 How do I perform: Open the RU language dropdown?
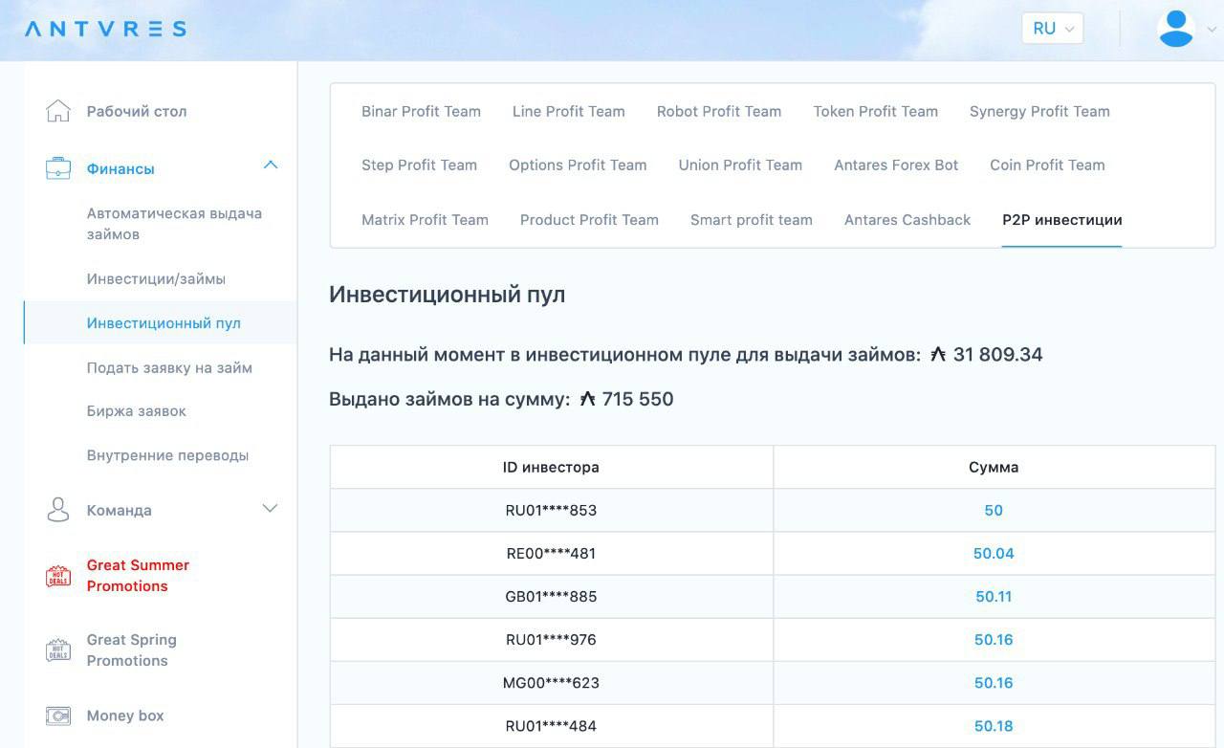pyautogui.click(x=1052, y=29)
